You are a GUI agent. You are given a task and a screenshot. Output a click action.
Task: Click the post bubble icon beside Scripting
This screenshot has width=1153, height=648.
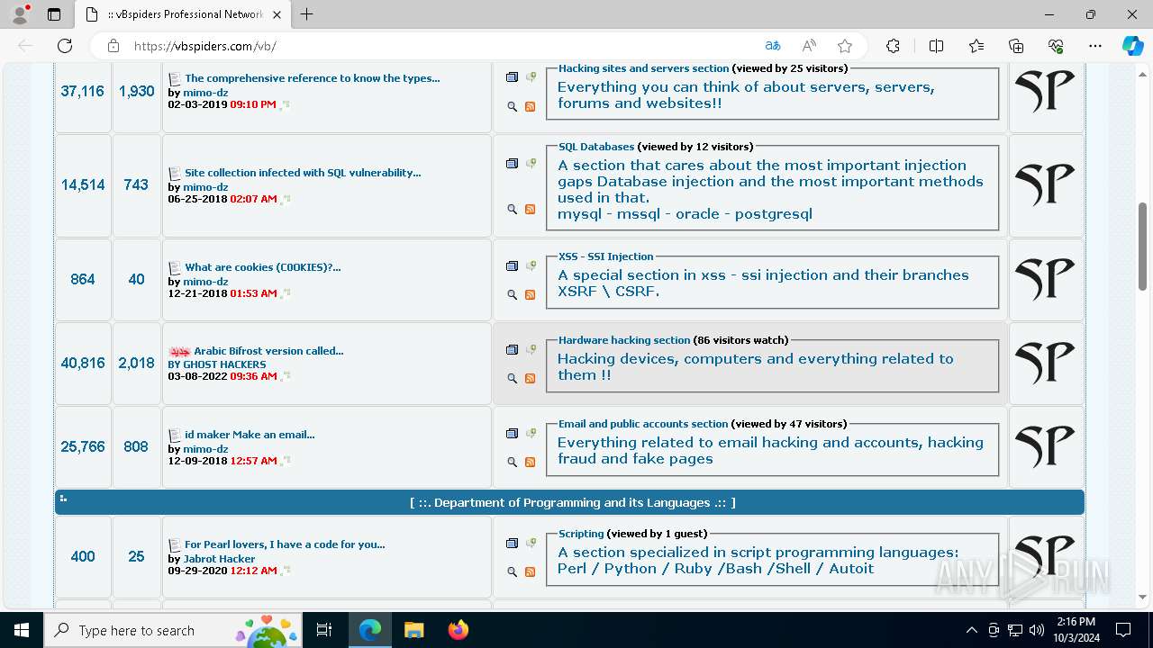531,543
